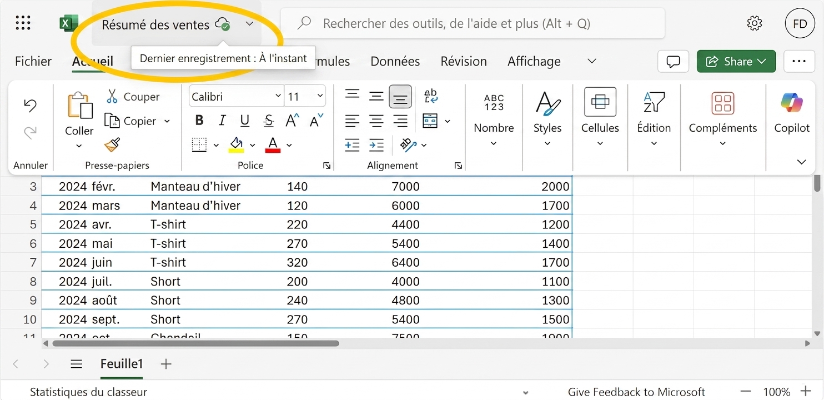Apply the yellow fill color
The width and height of the screenshot is (824, 400).
point(237,145)
